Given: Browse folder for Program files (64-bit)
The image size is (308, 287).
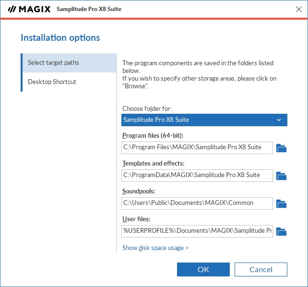Looking at the screenshot, I should click(282, 148).
